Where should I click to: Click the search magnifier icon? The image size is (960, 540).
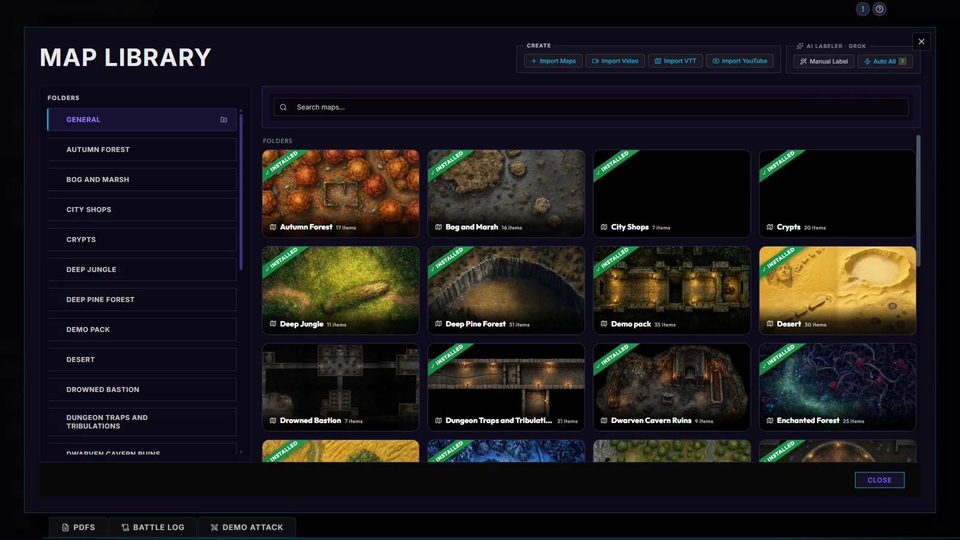(283, 107)
